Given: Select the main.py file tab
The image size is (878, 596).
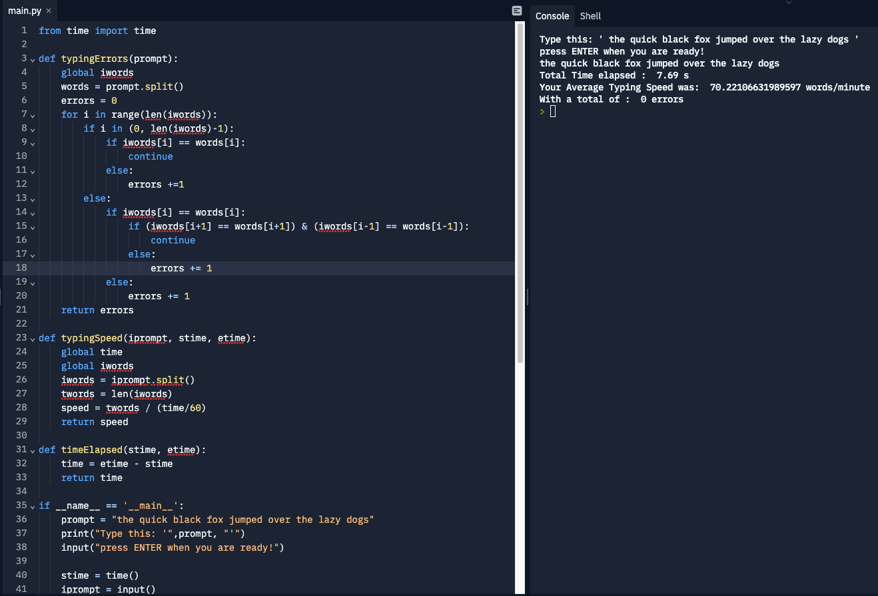Looking at the screenshot, I should [x=24, y=11].
